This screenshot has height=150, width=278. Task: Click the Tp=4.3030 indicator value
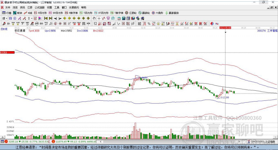[x=34, y=31]
